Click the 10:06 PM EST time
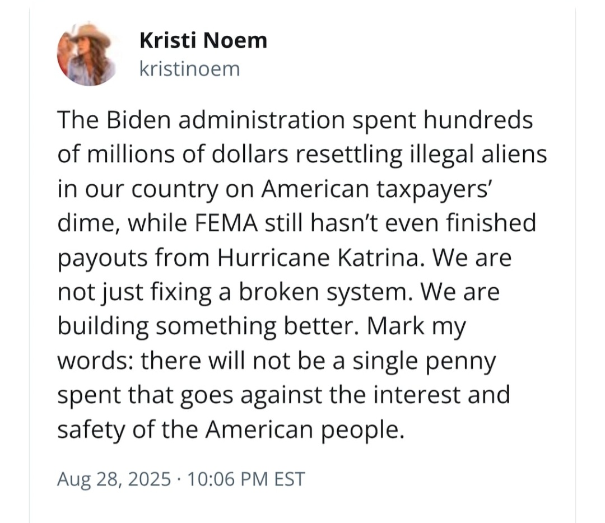Viewport: 605px width, 523px height. coord(246,479)
